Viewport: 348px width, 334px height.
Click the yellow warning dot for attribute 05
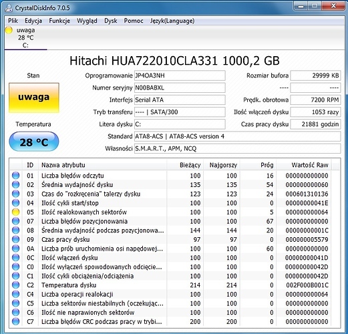(15, 212)
